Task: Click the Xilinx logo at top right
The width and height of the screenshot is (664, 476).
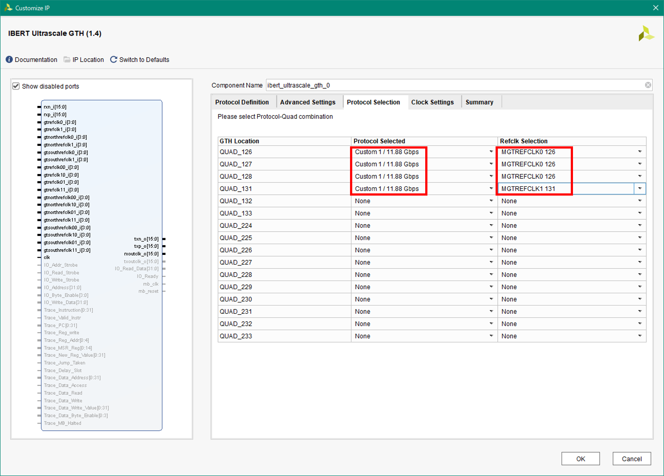Action: coord(646,33)
